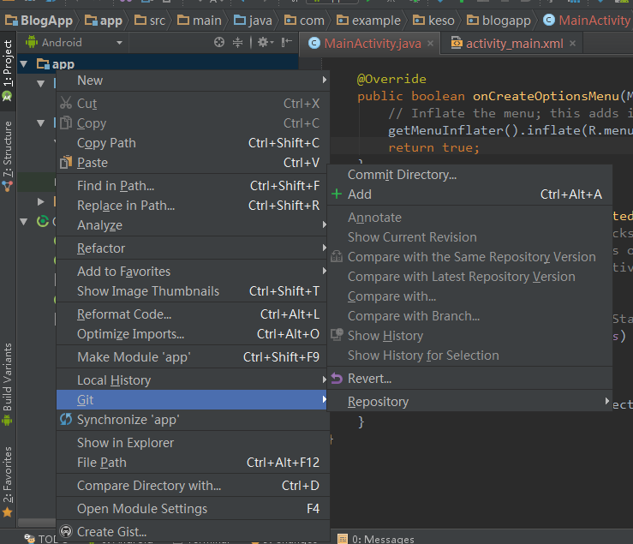Click the Create Gist GitHub icon
Image resolution: width=633 pixels, height=544 pixels.
point(66,532)
